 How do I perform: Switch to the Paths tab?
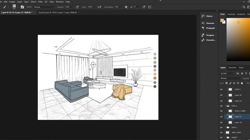click(x=241, y=68)
